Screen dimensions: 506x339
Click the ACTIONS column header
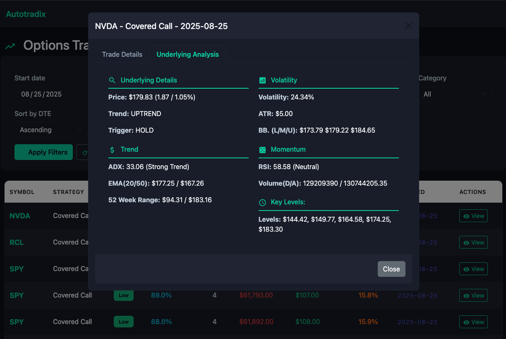point(472,192)
